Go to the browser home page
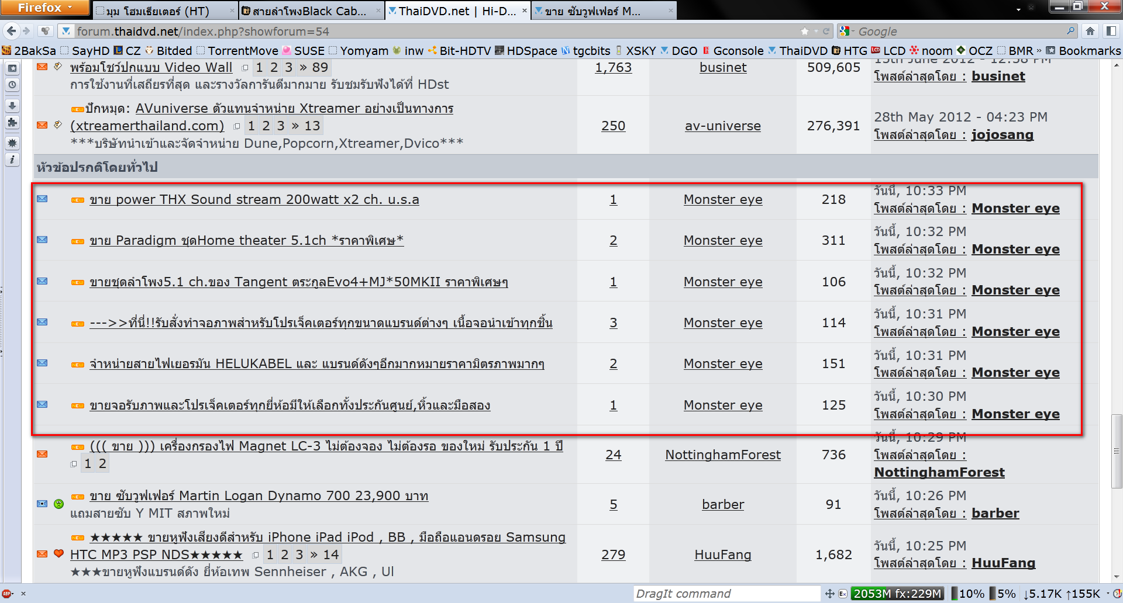Viewport: 1123px width, 603px height. coord(1090,31)
